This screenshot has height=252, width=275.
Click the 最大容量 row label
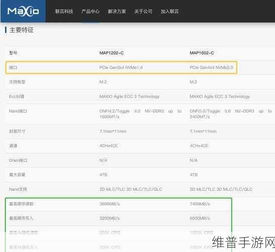pyautogui.click(x=17, y=175)
